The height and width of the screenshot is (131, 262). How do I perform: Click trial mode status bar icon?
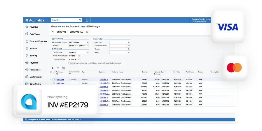pos(26,119)
